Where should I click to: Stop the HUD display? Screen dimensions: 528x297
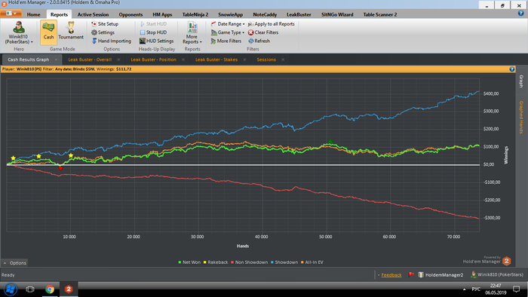click(x=153, y=32)
